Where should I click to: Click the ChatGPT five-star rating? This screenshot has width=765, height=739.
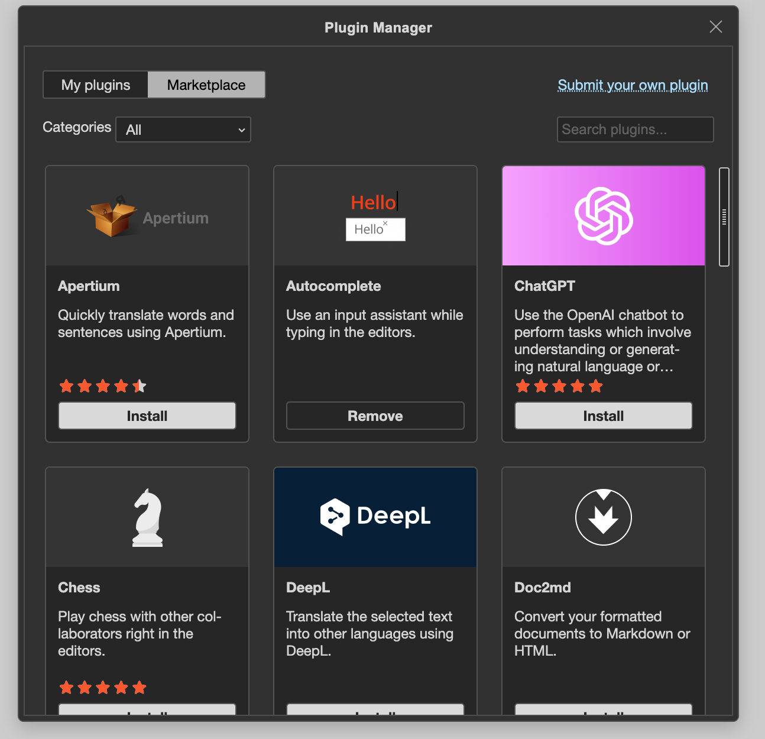[x=559, y=386]
